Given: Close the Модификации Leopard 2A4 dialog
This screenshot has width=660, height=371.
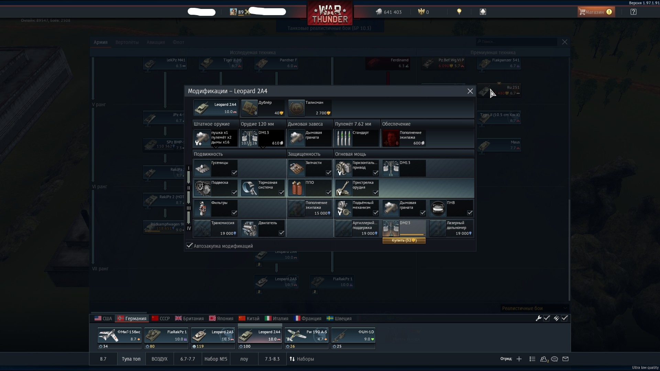Looking at the screenshot, I should tap(470, 91).
